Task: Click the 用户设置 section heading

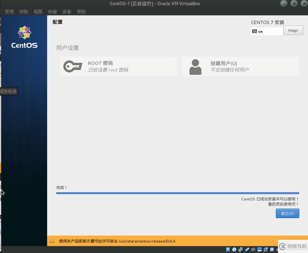Action: (x=67, y=48)
